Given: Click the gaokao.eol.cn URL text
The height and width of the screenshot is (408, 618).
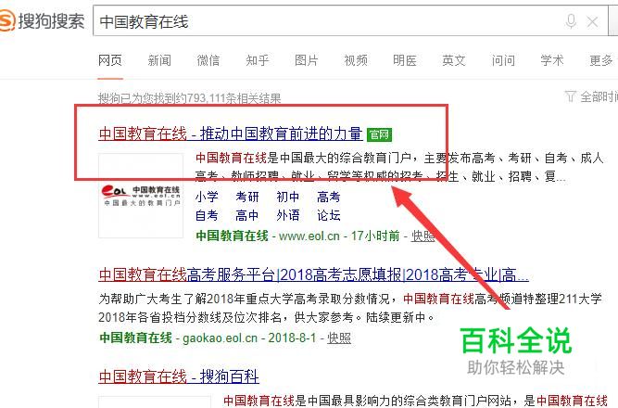Looking at the screenshot, I should [220, 338].
